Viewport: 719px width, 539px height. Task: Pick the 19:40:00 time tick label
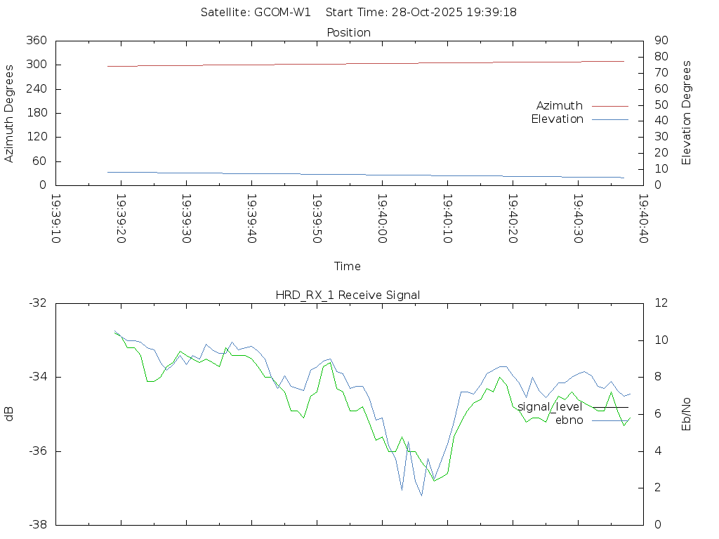pos(383,218)
